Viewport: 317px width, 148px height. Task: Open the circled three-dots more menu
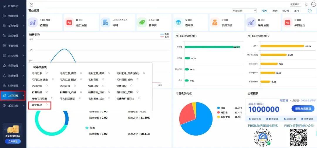tap(313, 4)
